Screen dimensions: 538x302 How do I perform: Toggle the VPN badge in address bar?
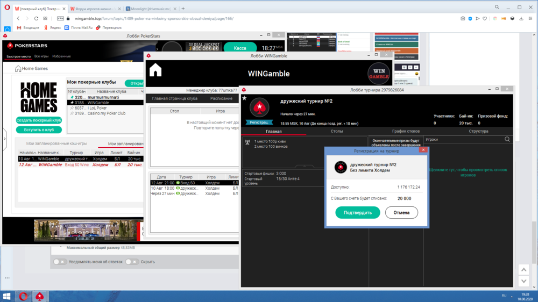coord(60,18)
